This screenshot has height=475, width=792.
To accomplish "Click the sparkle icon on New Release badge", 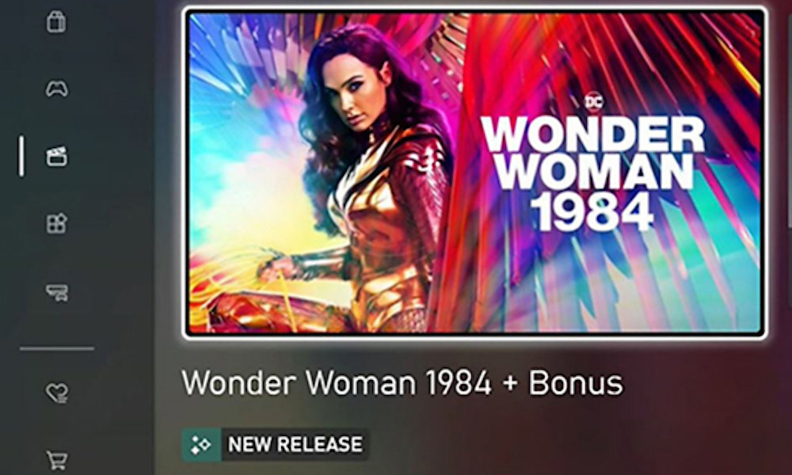I will point(201,445).
